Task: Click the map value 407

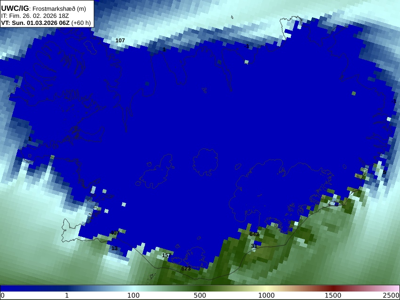Action: tap(115, 233)
